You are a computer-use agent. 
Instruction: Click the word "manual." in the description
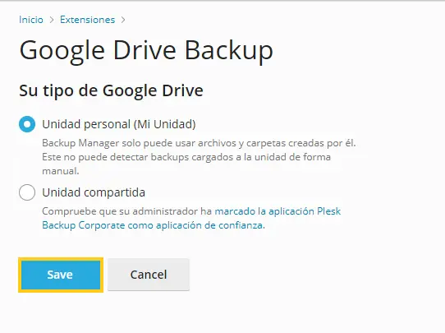(61, 171)
